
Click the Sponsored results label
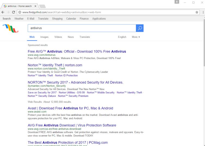[38, 45]
